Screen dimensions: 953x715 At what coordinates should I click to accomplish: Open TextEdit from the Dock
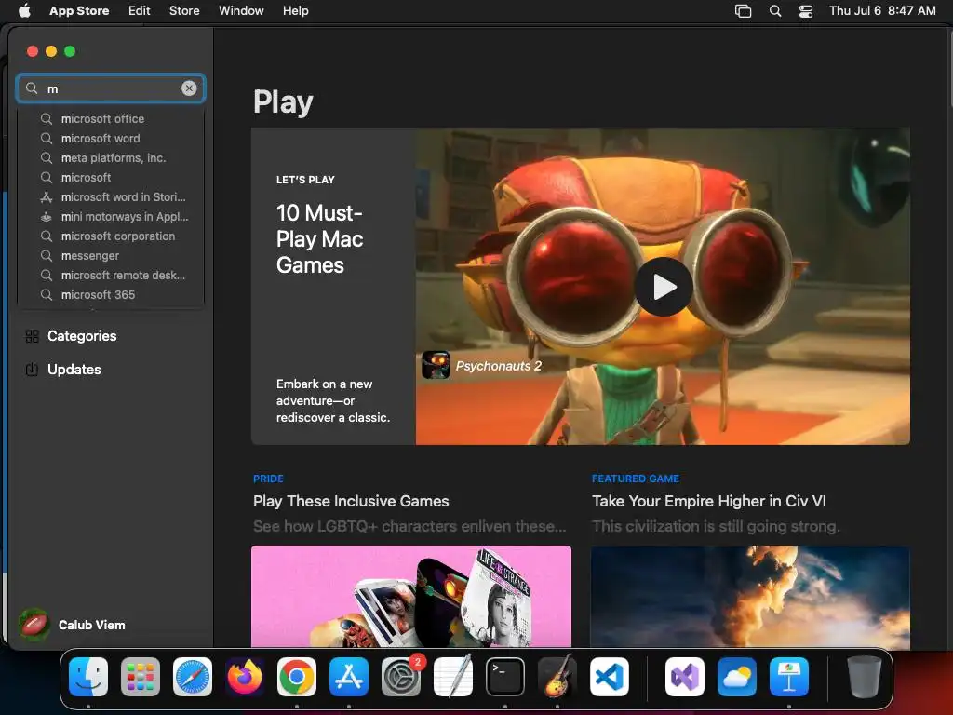point(453,676)
